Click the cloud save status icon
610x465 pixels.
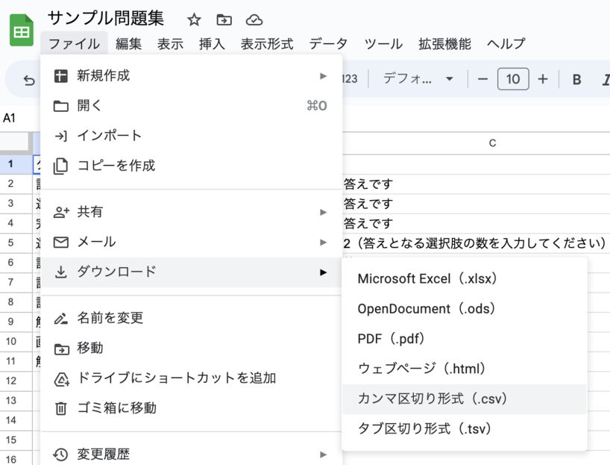click(x=254, y=22)
